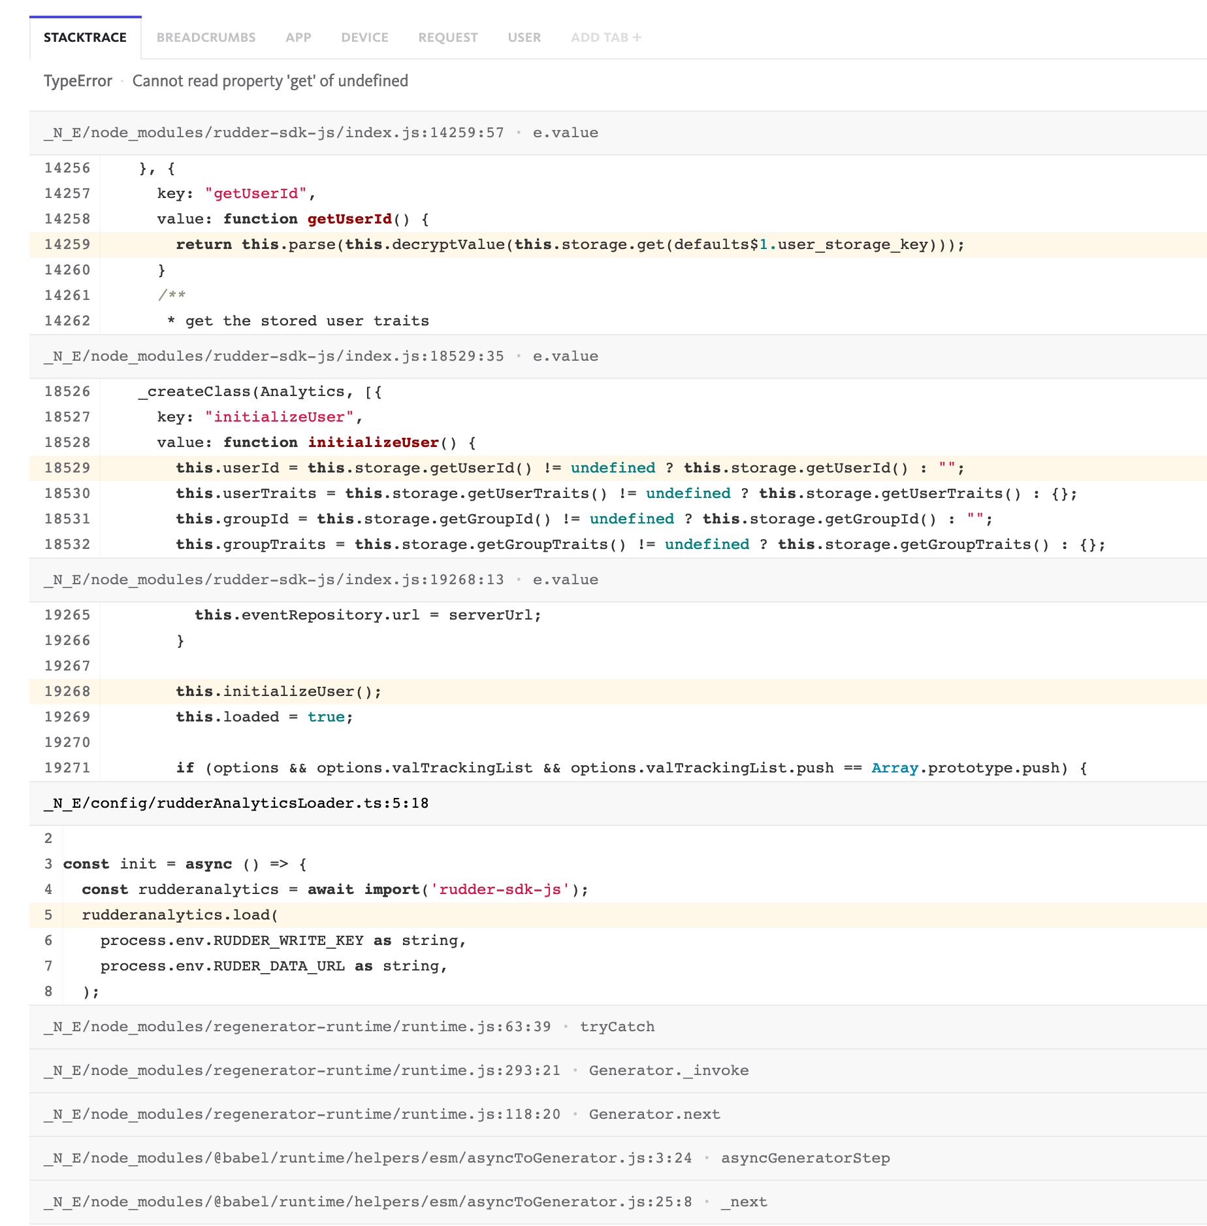Screen dimensions: 1207x1226
Task: Click the TypeError error title
Action: coord(77,80)
